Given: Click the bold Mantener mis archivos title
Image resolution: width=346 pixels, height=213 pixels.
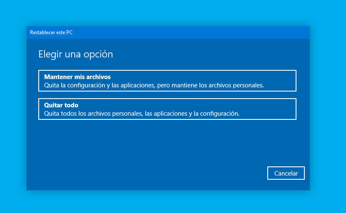Looking at the screenshot, I should (x=77, y=77).
